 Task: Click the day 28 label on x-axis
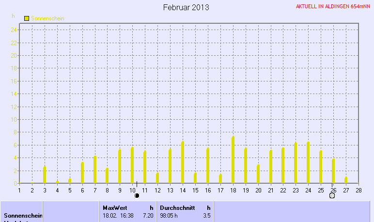coord(358,190)
